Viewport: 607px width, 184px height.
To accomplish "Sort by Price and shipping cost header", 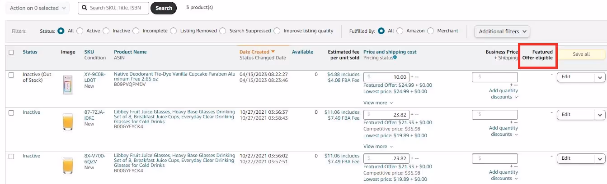I will point(390,52).
